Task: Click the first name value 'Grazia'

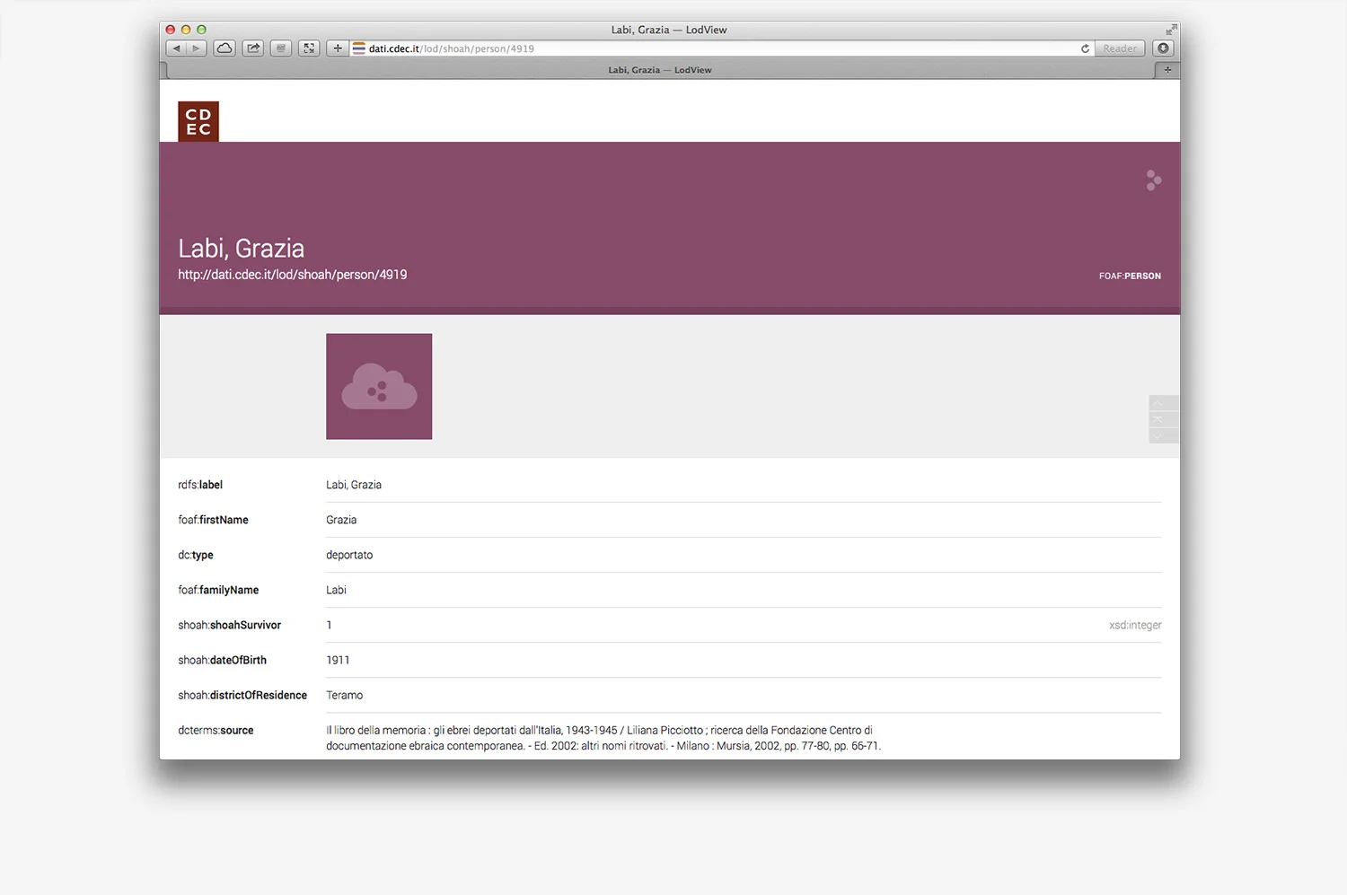Action: [341, 520]
